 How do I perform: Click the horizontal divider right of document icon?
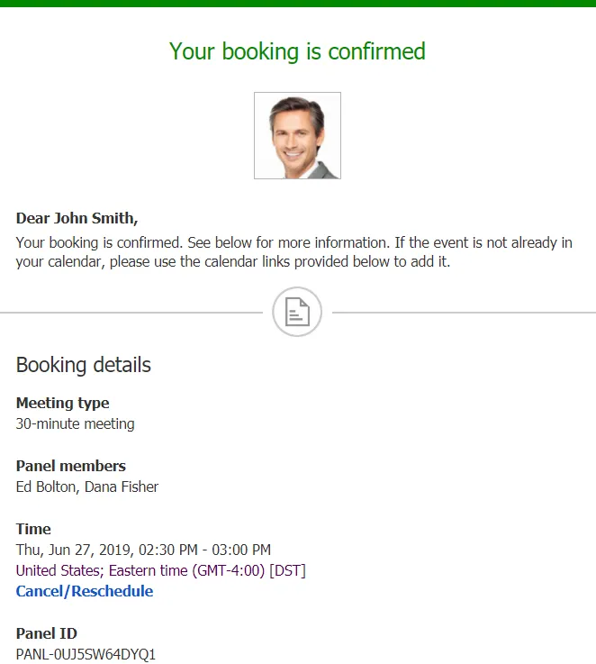pos(464,313)
